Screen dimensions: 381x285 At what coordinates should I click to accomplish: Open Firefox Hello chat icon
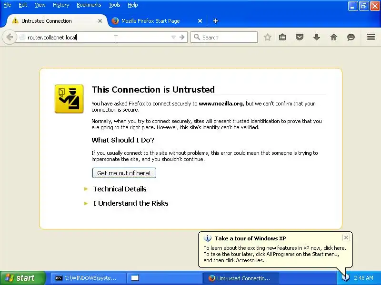[x=351, y=37]
